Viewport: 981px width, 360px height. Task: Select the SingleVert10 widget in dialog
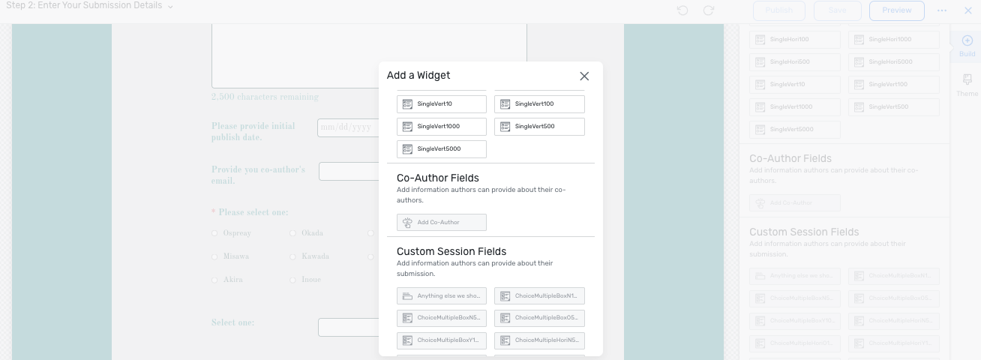click(x=442, y=104)
